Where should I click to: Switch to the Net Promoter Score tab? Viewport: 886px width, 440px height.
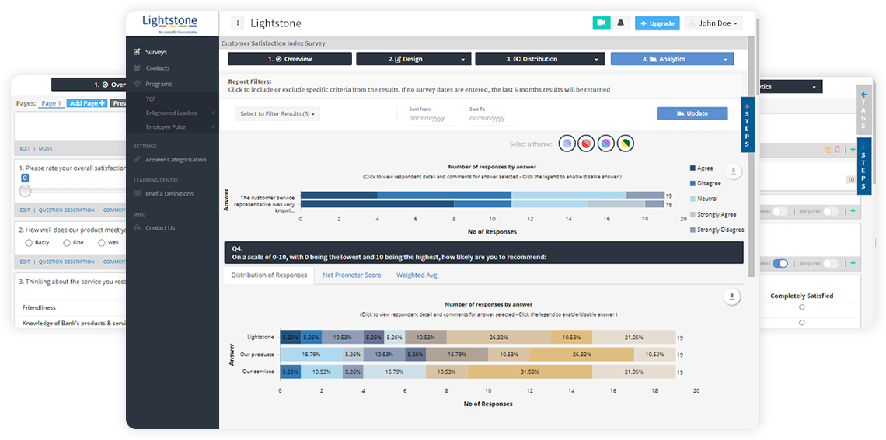(x=351, y=275)
